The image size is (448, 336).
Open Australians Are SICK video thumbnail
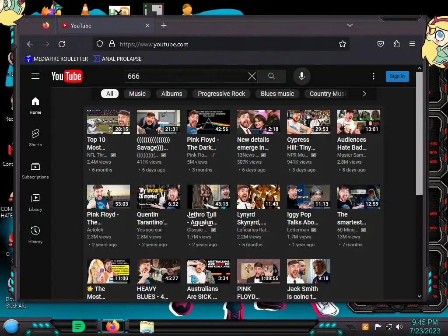(x=209, y=271)
